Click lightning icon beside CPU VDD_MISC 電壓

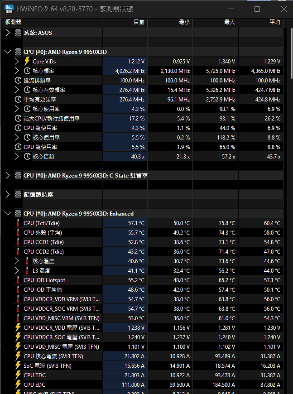[x=18, y=347]
